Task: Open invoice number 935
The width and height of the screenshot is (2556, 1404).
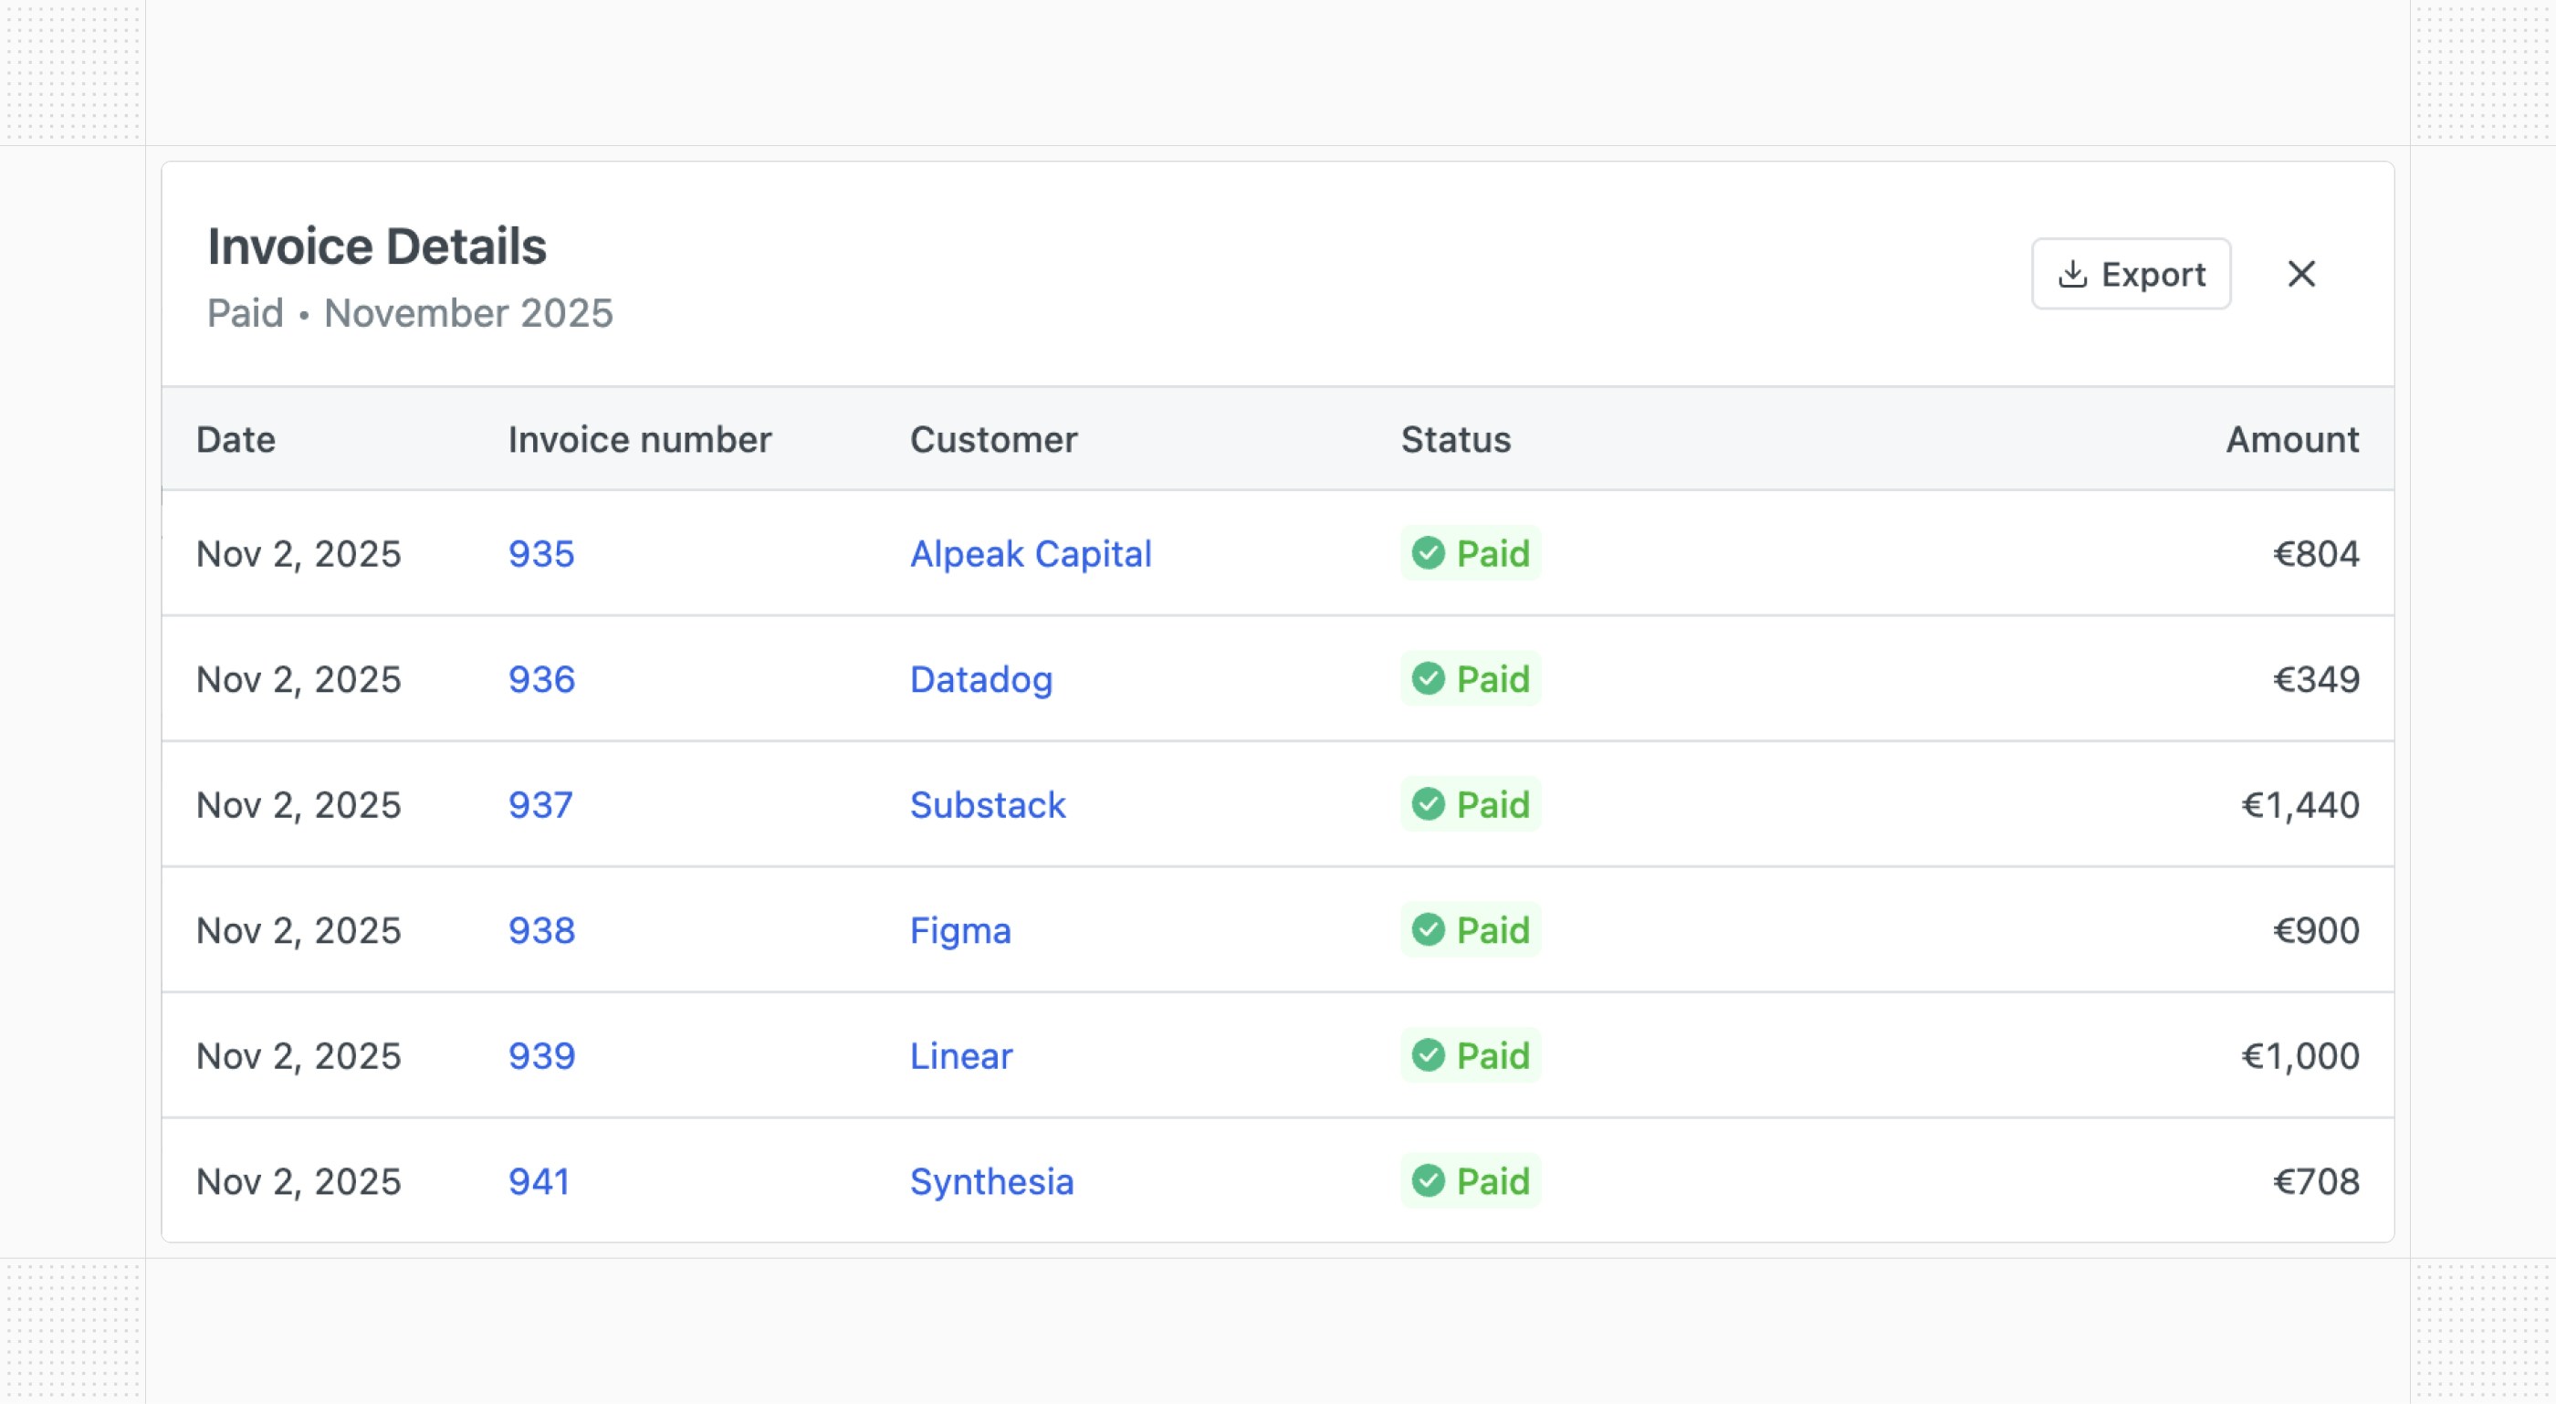Action: [540, 554]
